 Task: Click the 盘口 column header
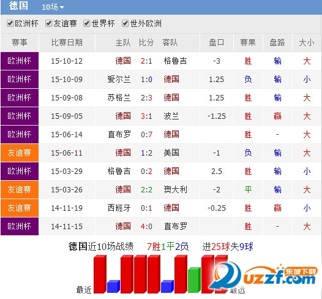(217, 42)
